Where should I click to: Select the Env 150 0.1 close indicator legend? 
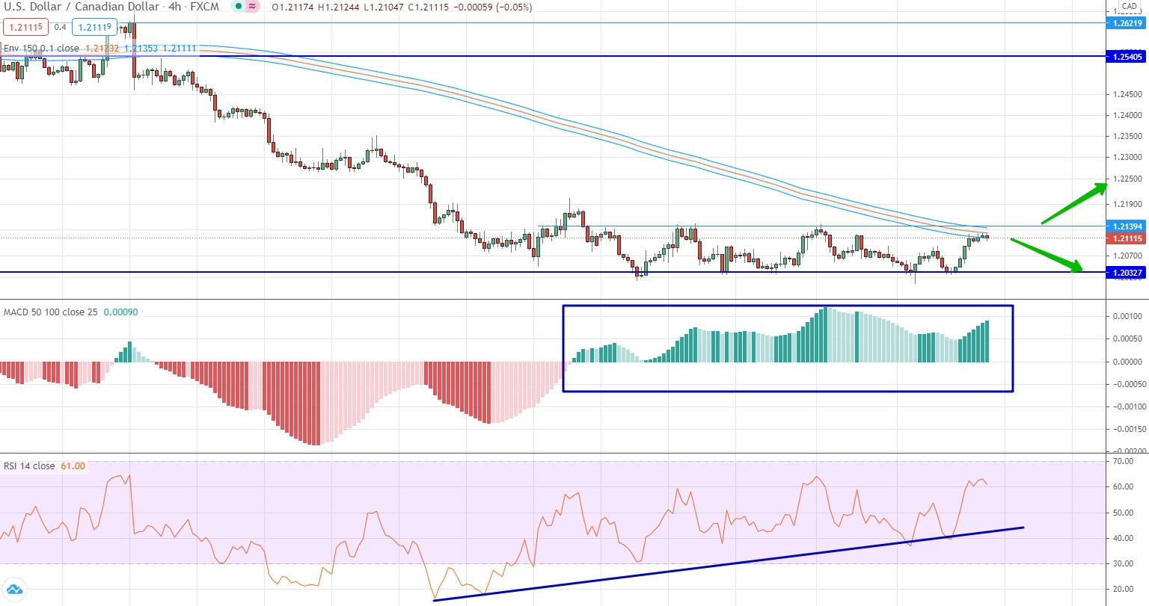pyautogui.click(x=41, y=49)
